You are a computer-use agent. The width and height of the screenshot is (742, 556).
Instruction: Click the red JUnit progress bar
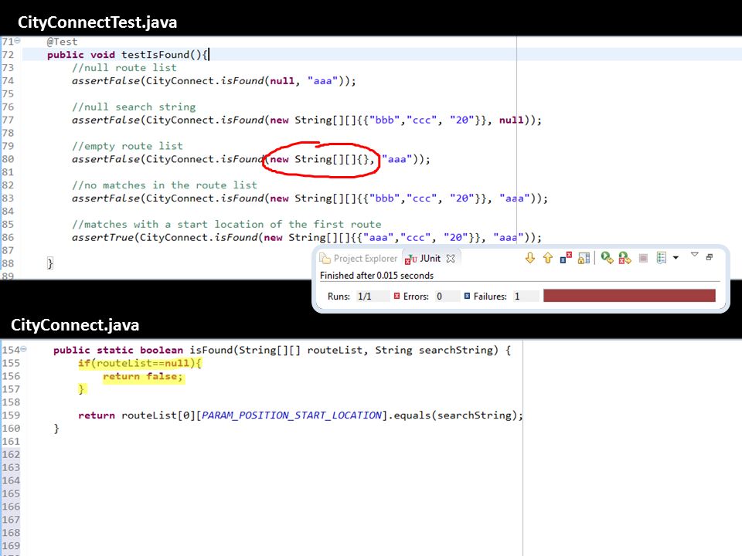[629, 296]
